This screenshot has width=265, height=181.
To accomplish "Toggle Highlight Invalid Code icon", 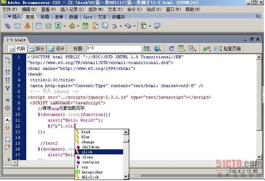I will [7, 128].
